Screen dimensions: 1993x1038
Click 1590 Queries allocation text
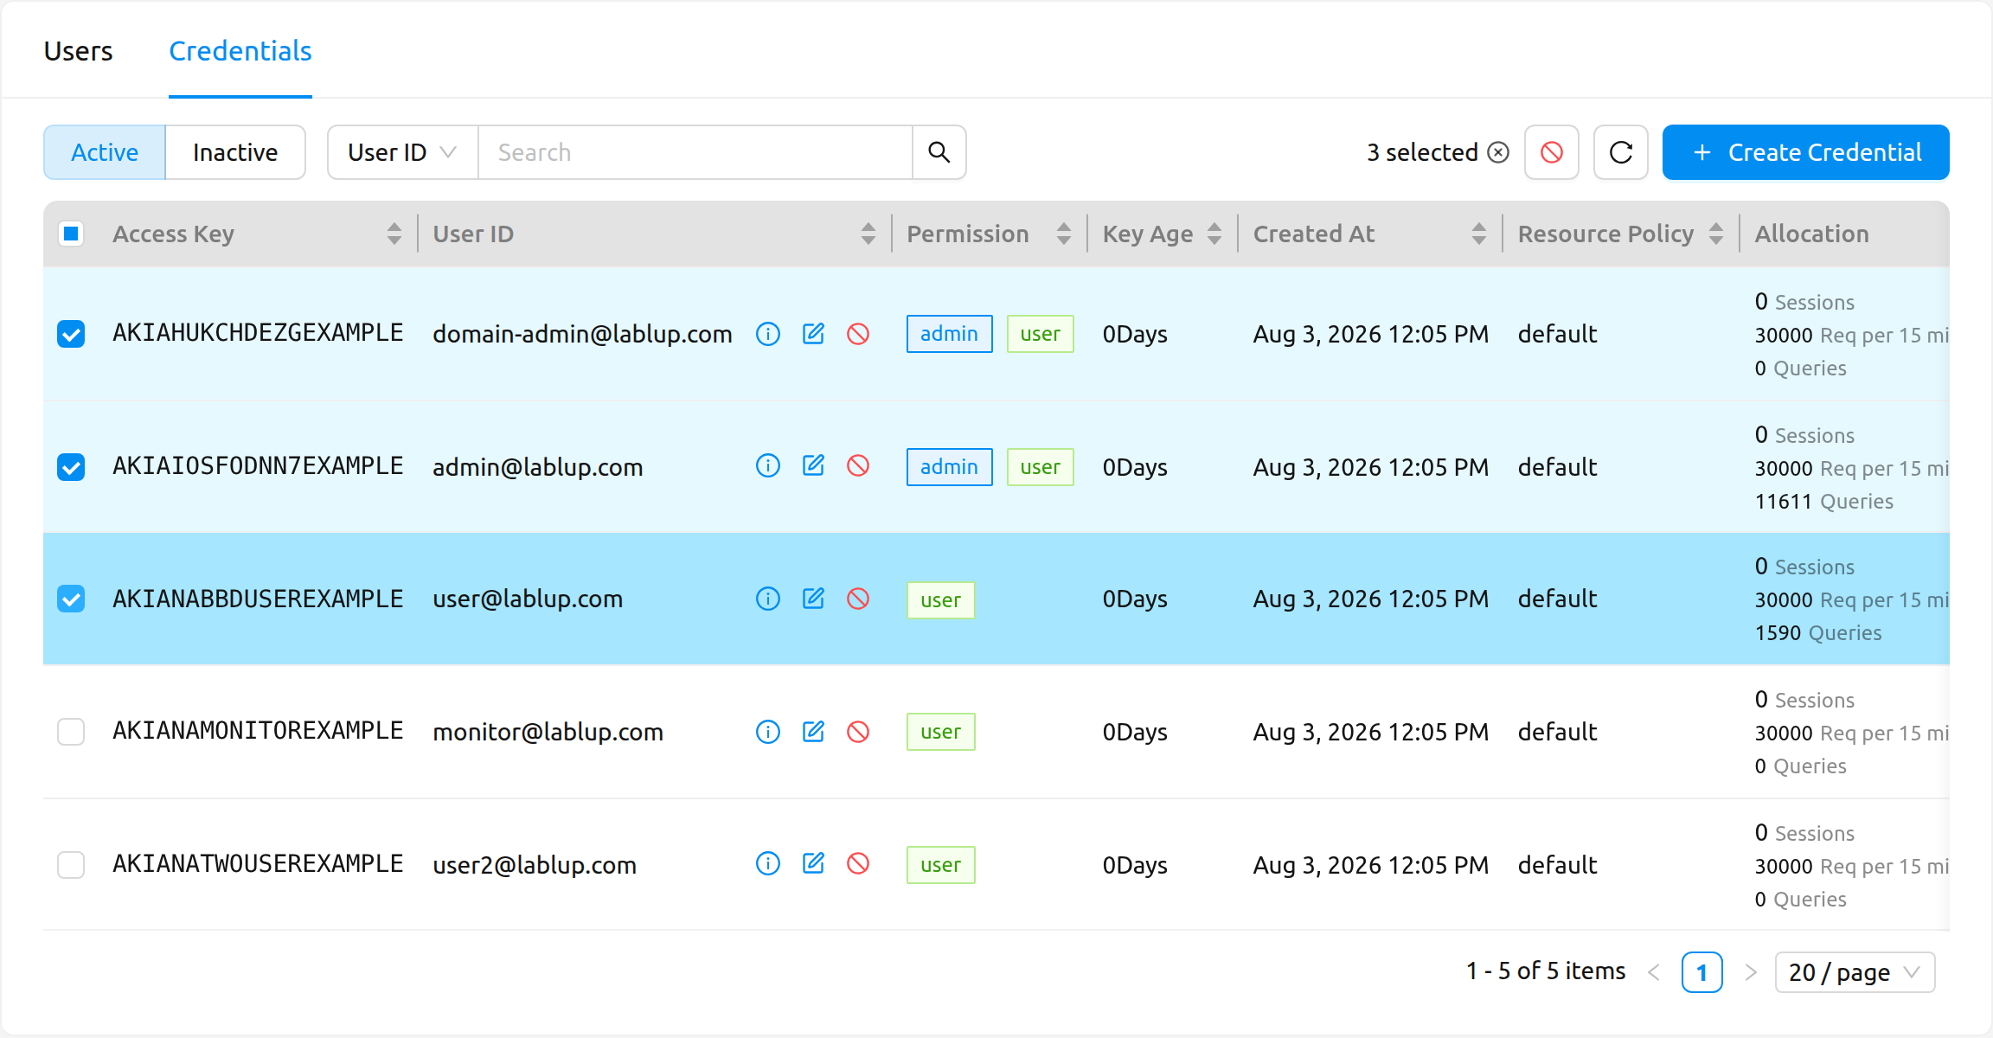1818,633
